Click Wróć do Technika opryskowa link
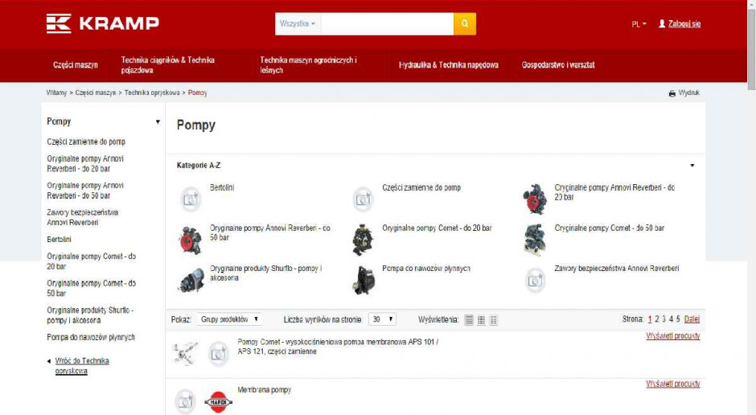756x415 pixels. pyautogui.click(x=82, y=366)
